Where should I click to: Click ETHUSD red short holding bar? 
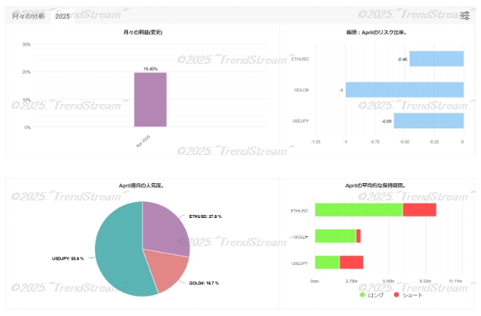point(419,210)
